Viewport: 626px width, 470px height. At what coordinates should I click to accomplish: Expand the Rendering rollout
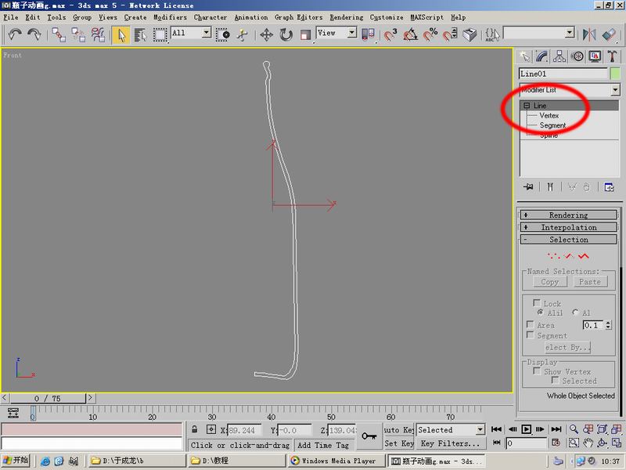(x=569, y=215)
